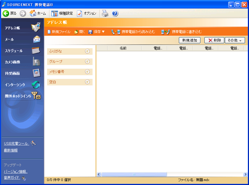Click the USB充電ツール cable icon
Viewport: 249px width, 185px height.
tap(33, 143)
